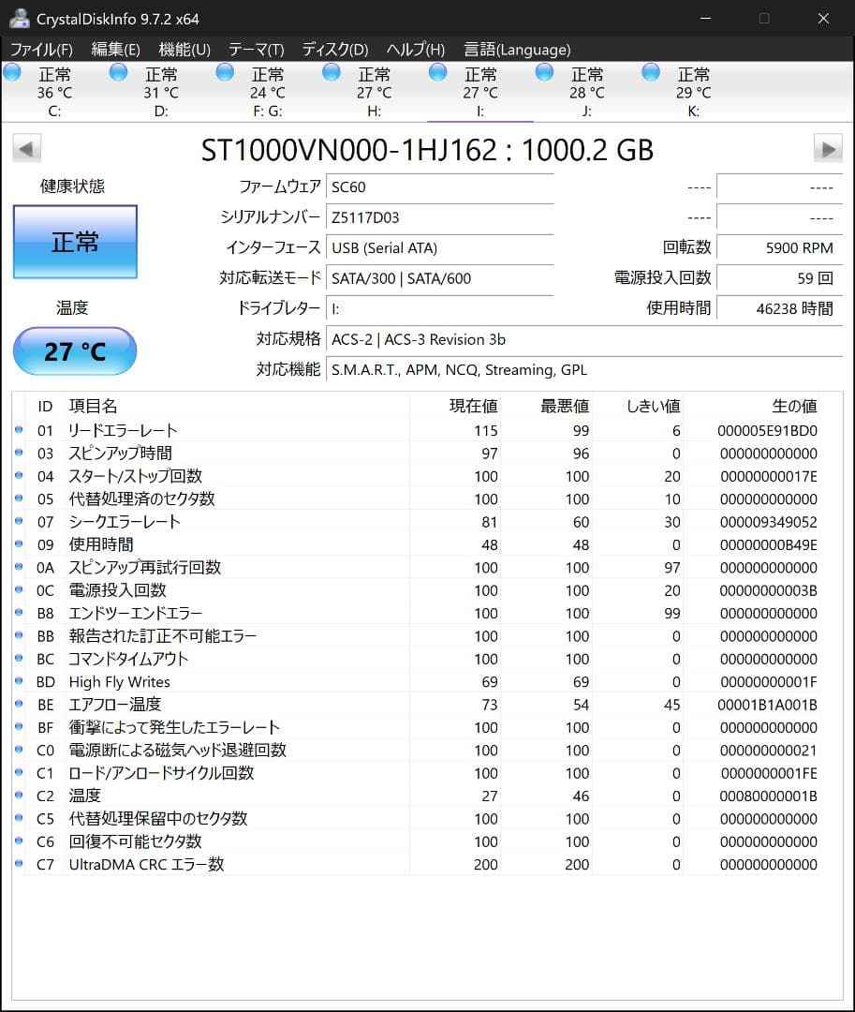Click the K: drive health icon

[649, 71]
